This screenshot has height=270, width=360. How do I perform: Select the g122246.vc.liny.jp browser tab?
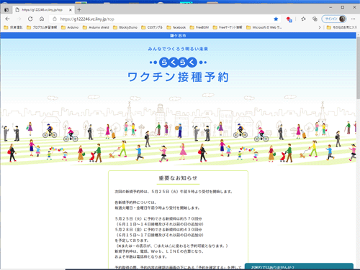[43, 10]
